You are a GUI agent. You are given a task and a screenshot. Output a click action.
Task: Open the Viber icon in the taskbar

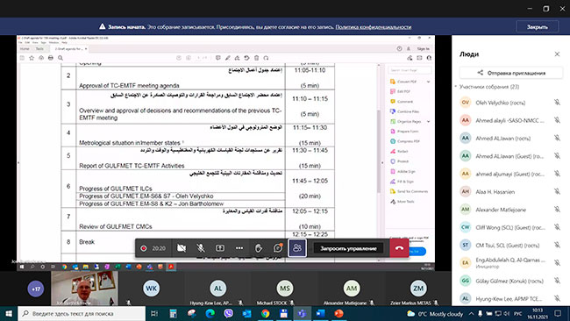[228, 313]
